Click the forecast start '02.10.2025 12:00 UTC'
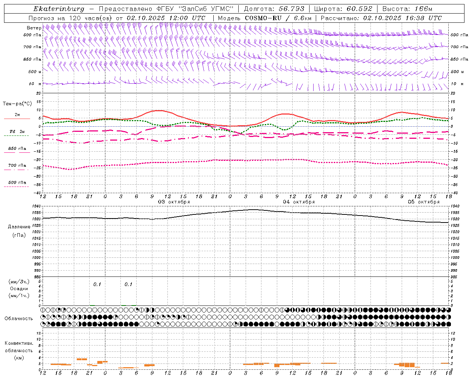This screenshot has height=376, width=470. (166, 18)
